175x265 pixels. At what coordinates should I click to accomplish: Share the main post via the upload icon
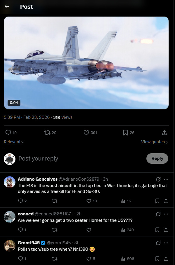164,132
